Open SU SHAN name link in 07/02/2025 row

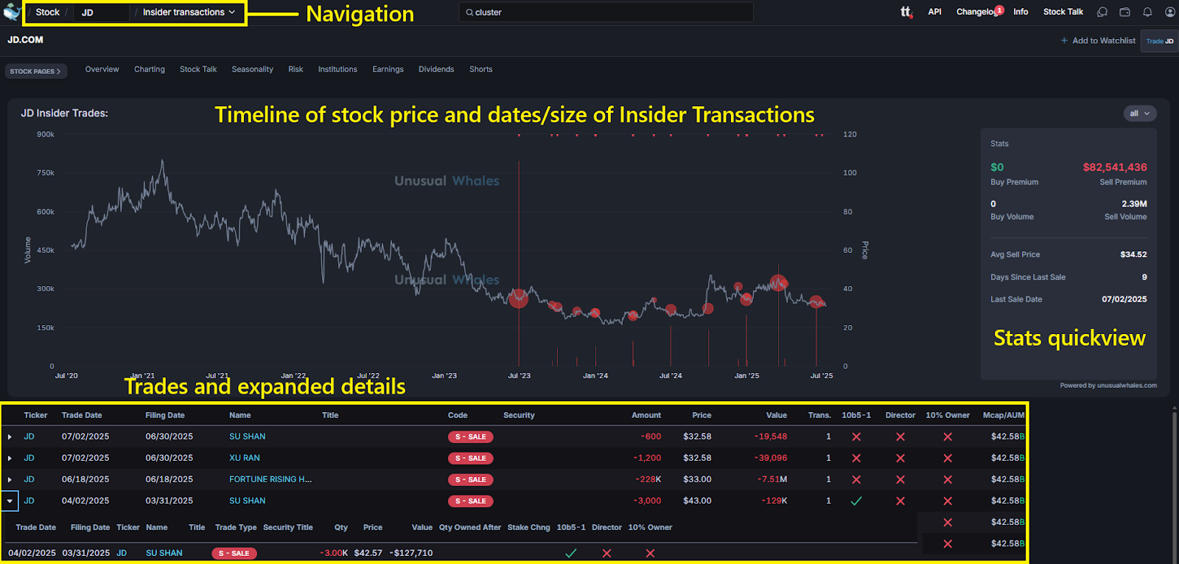click(x=247, y=436)
